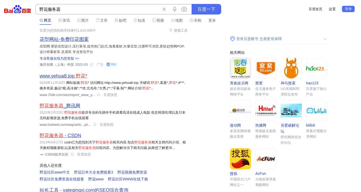The image size is (361, 192).
Task: Open the 搜索工具 filter tools
Action: [178, 30]
